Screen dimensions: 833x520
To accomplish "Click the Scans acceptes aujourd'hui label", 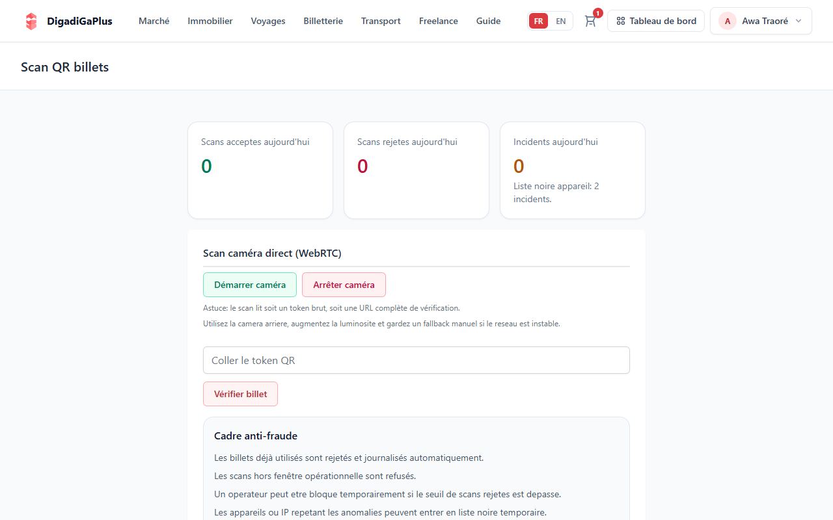I will pos(255,142).
